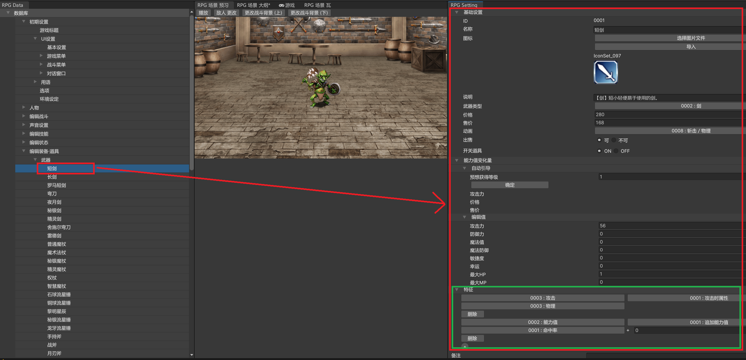This screenshot has width=746, height=360.
Task: Click the gamepad icon on the 游戏 tab
Action: click(x=281, y=5)
